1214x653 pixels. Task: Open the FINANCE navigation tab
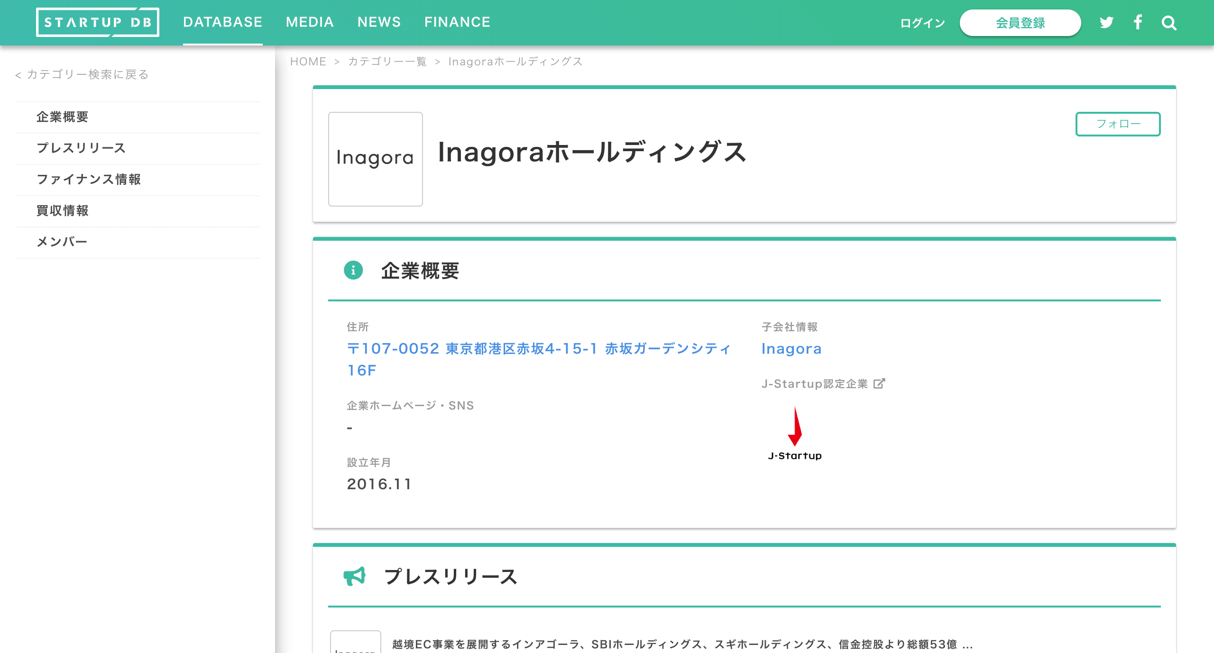[457, 22]
